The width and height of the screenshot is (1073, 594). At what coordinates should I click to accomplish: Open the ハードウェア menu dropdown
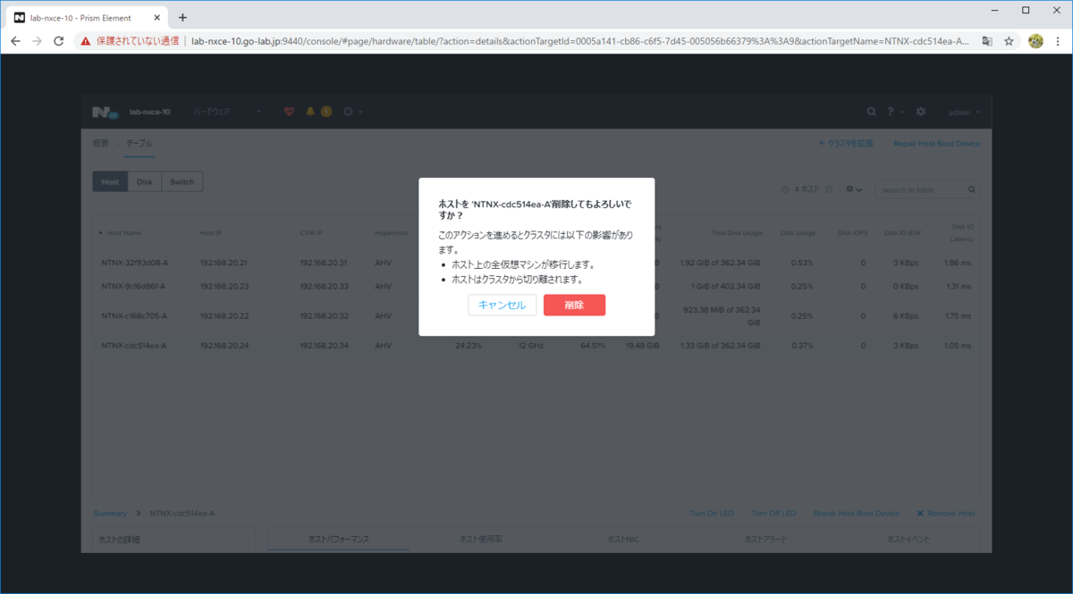(228, 112)
